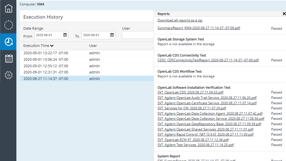Open SVT Data Collection Service PDF
The width and height of the screenshot is (286, 161).
point(211,118)
